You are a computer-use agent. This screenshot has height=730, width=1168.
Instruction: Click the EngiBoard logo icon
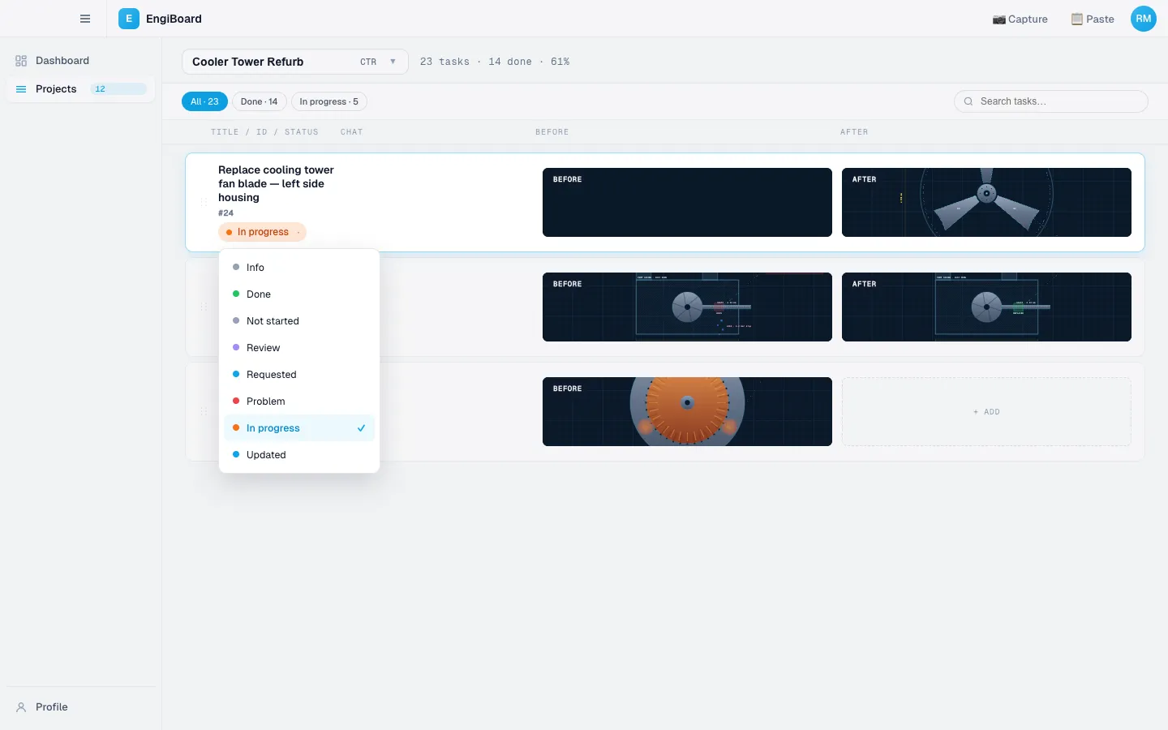click(128, 19)
